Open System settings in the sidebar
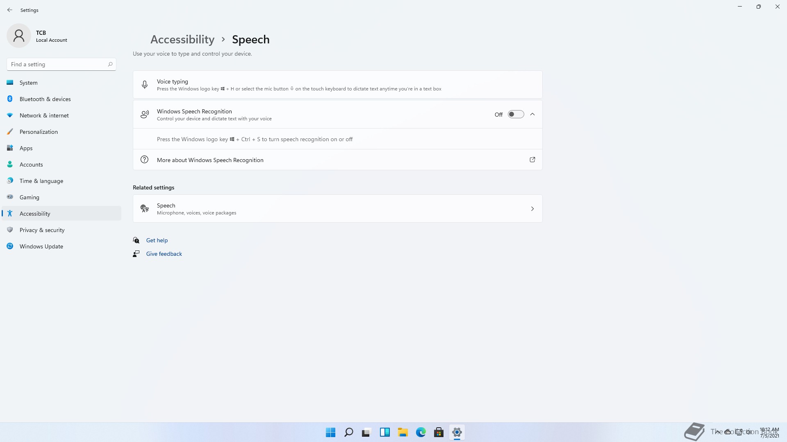 point(61,83)
